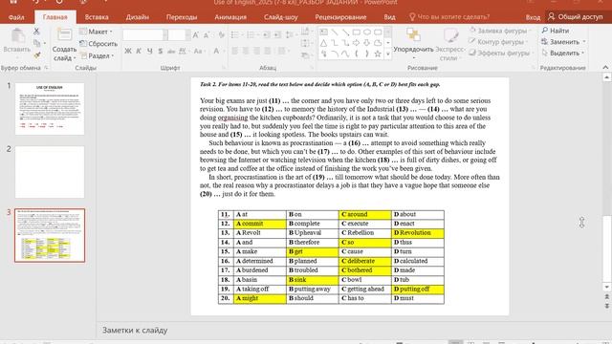Viewport: 612px width, 344px height.
Task: Justify text in Абзац group
Action: point(268,51)
